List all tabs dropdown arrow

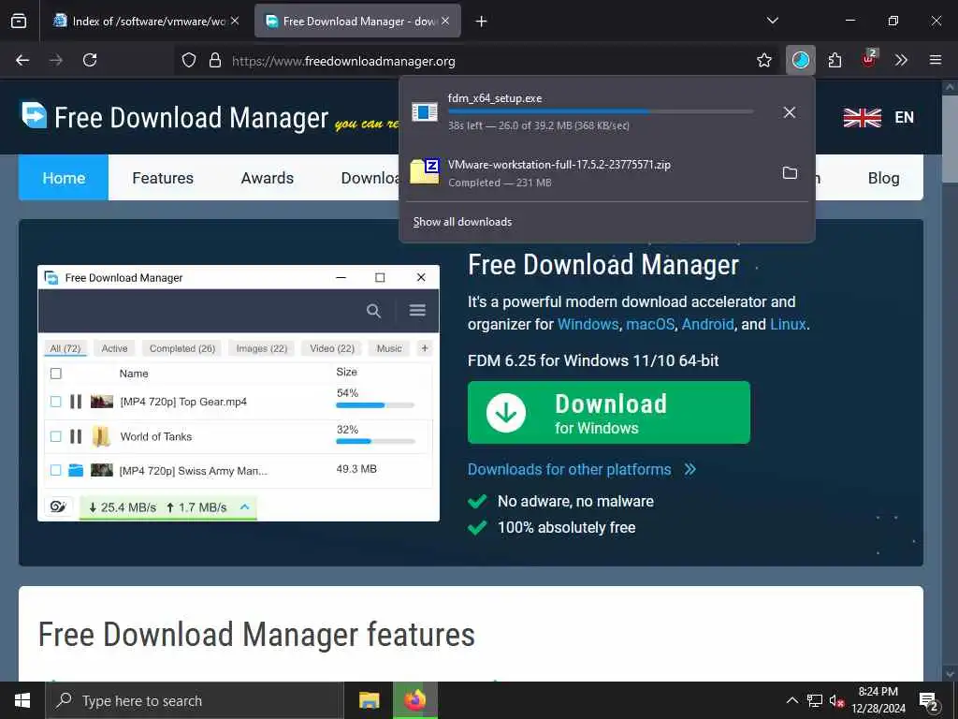(773, 21)
